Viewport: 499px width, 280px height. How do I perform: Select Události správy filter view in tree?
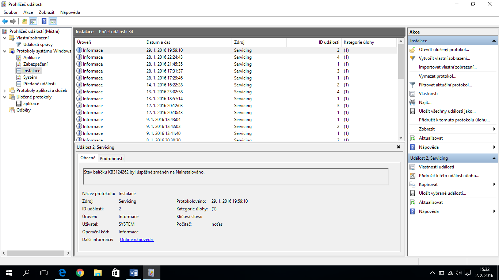coord(38,44)
